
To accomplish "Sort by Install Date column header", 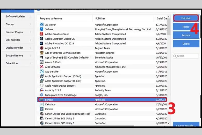I will pos(161,18).
